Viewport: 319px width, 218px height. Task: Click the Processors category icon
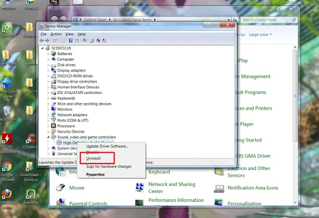pyautogui.click(x=54, y=126)
